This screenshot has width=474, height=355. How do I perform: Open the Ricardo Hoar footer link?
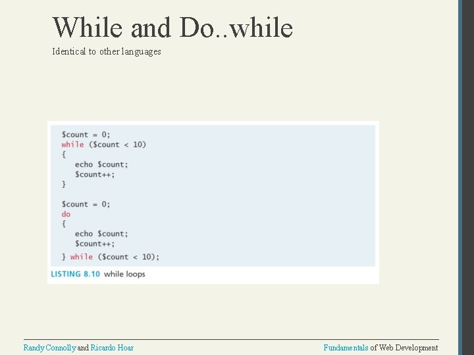(x=112, y=348)
